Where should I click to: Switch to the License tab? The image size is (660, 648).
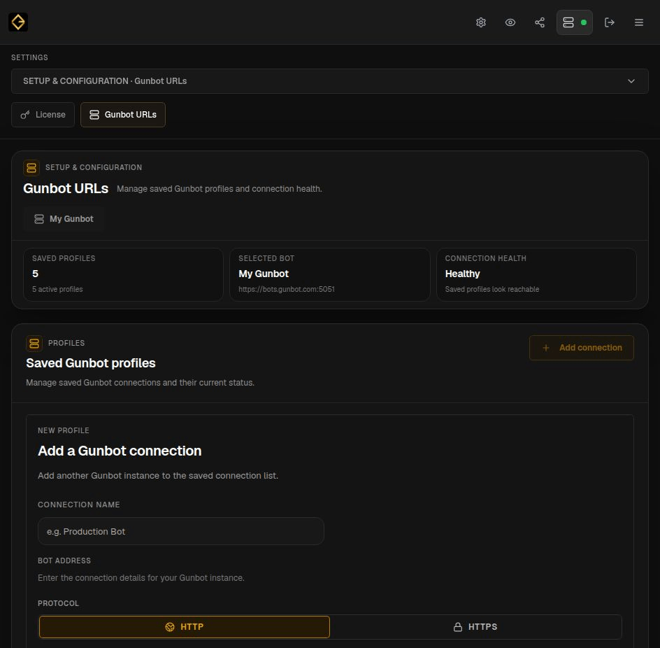[x=43, y=115]
